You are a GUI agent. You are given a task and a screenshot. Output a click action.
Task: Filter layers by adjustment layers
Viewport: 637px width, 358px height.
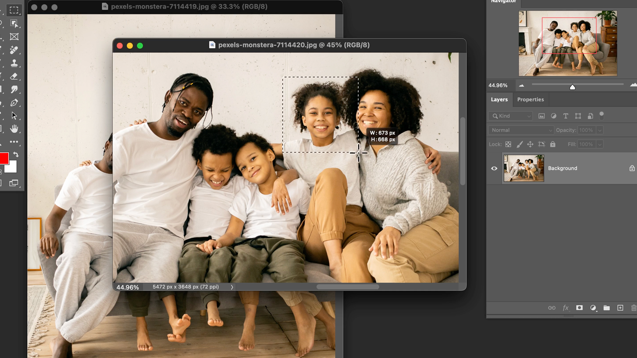(x=553, y=116)
